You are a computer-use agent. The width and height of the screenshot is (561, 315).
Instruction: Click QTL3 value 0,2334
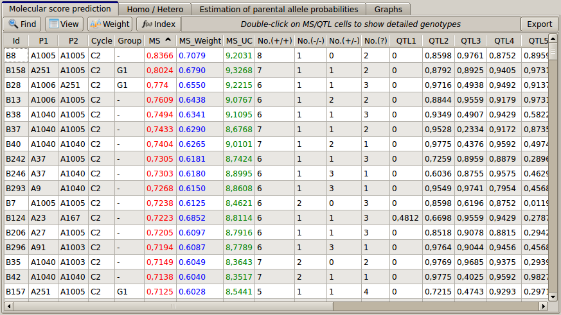470,130
